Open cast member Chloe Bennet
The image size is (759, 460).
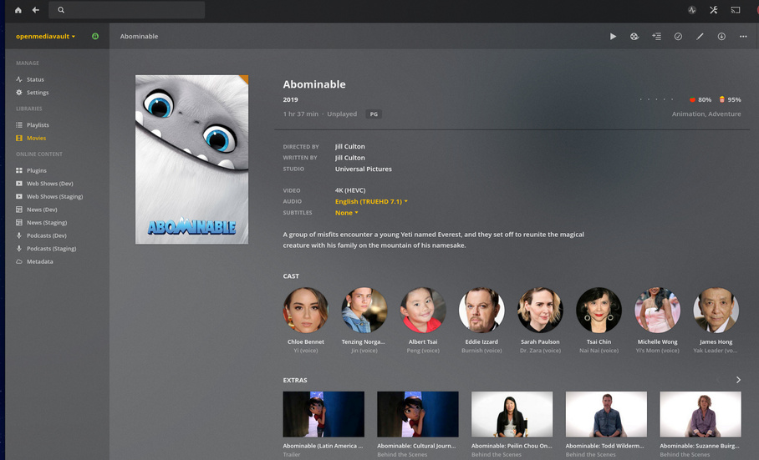[306, 311]
